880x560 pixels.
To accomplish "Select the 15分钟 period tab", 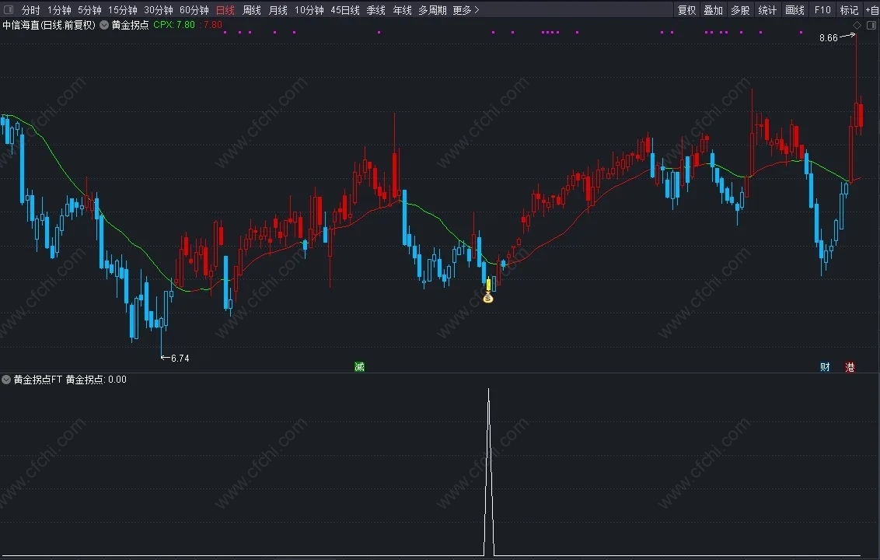I will (x=122, y=10).
